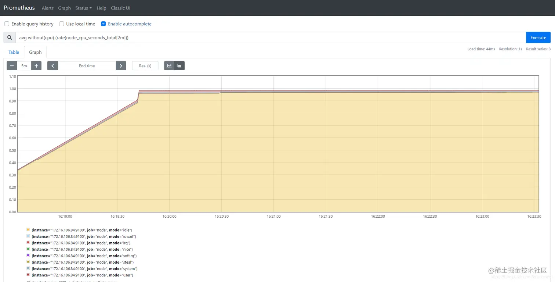Click the legend series text with mode="softirq"
555x282 pixels.
(x=84, y=256)
